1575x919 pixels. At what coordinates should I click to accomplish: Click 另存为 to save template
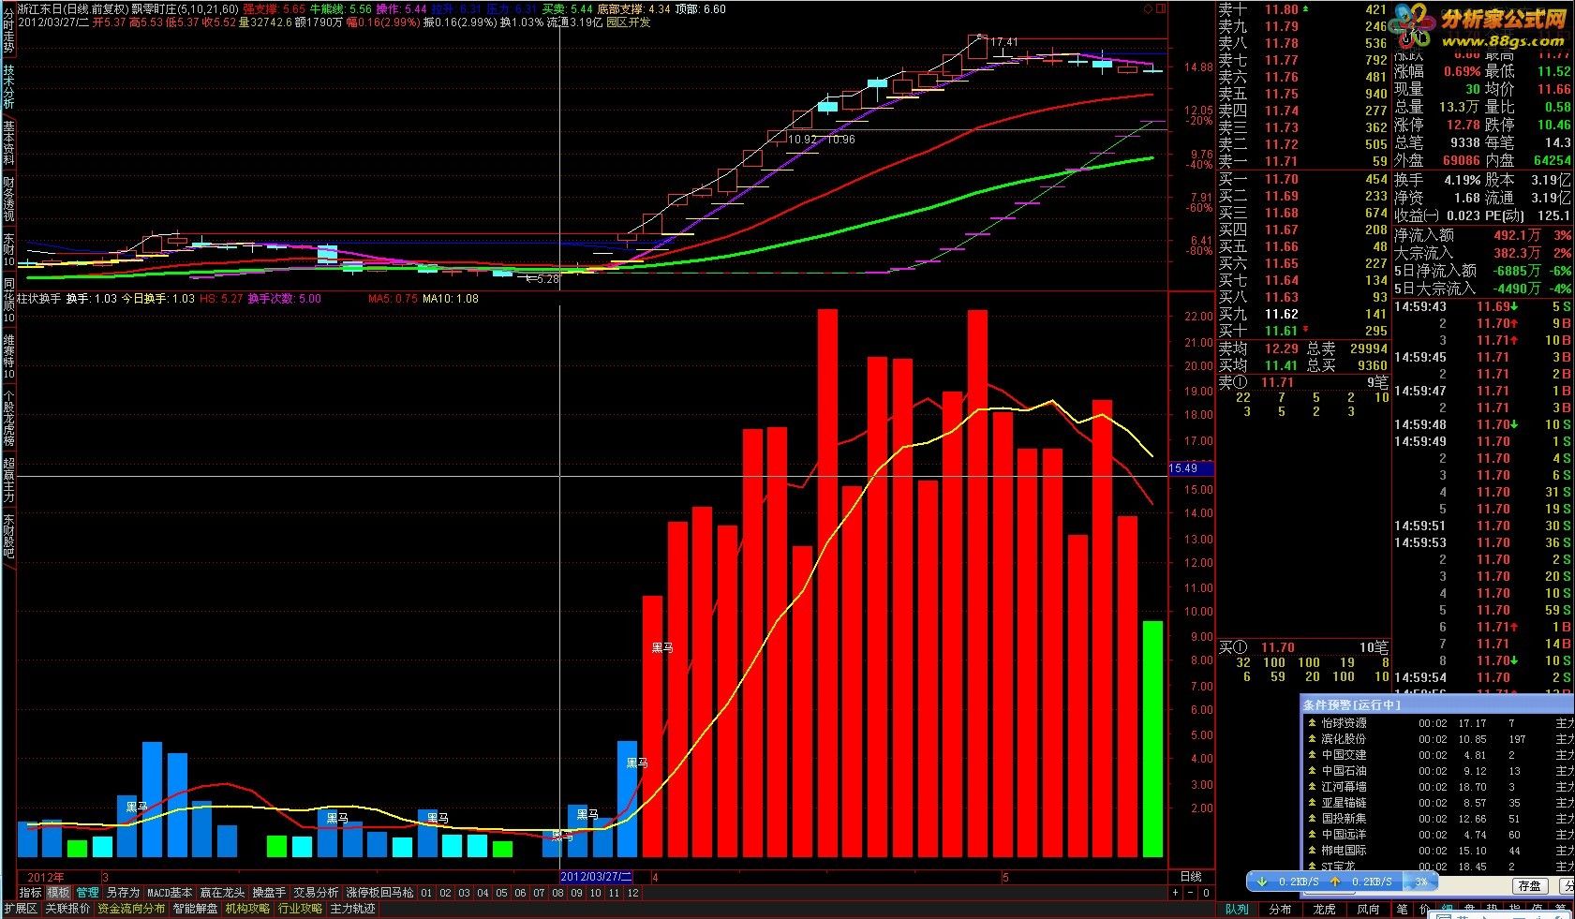click(x=123, y=893)
